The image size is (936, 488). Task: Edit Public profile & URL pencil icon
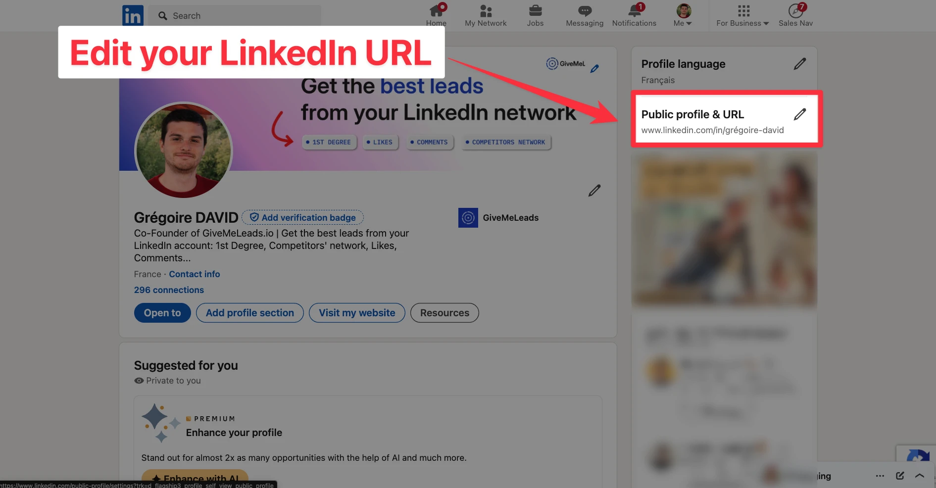(x=800, y=114)
